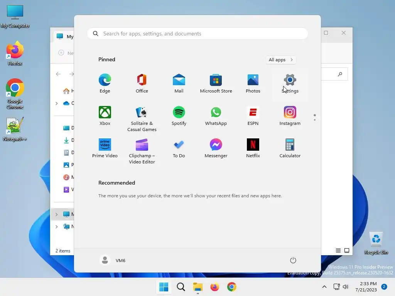The width and height of the screenshot is (395, 296).
Task: Launch Netflix
Action: click(253, 148)
